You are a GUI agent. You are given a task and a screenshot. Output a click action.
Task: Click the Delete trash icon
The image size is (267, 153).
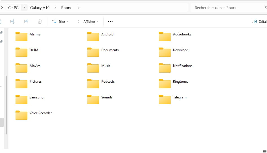(x=40, y=21)
